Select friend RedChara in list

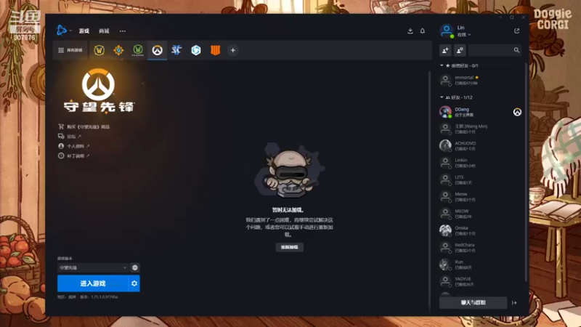point(481,248)
